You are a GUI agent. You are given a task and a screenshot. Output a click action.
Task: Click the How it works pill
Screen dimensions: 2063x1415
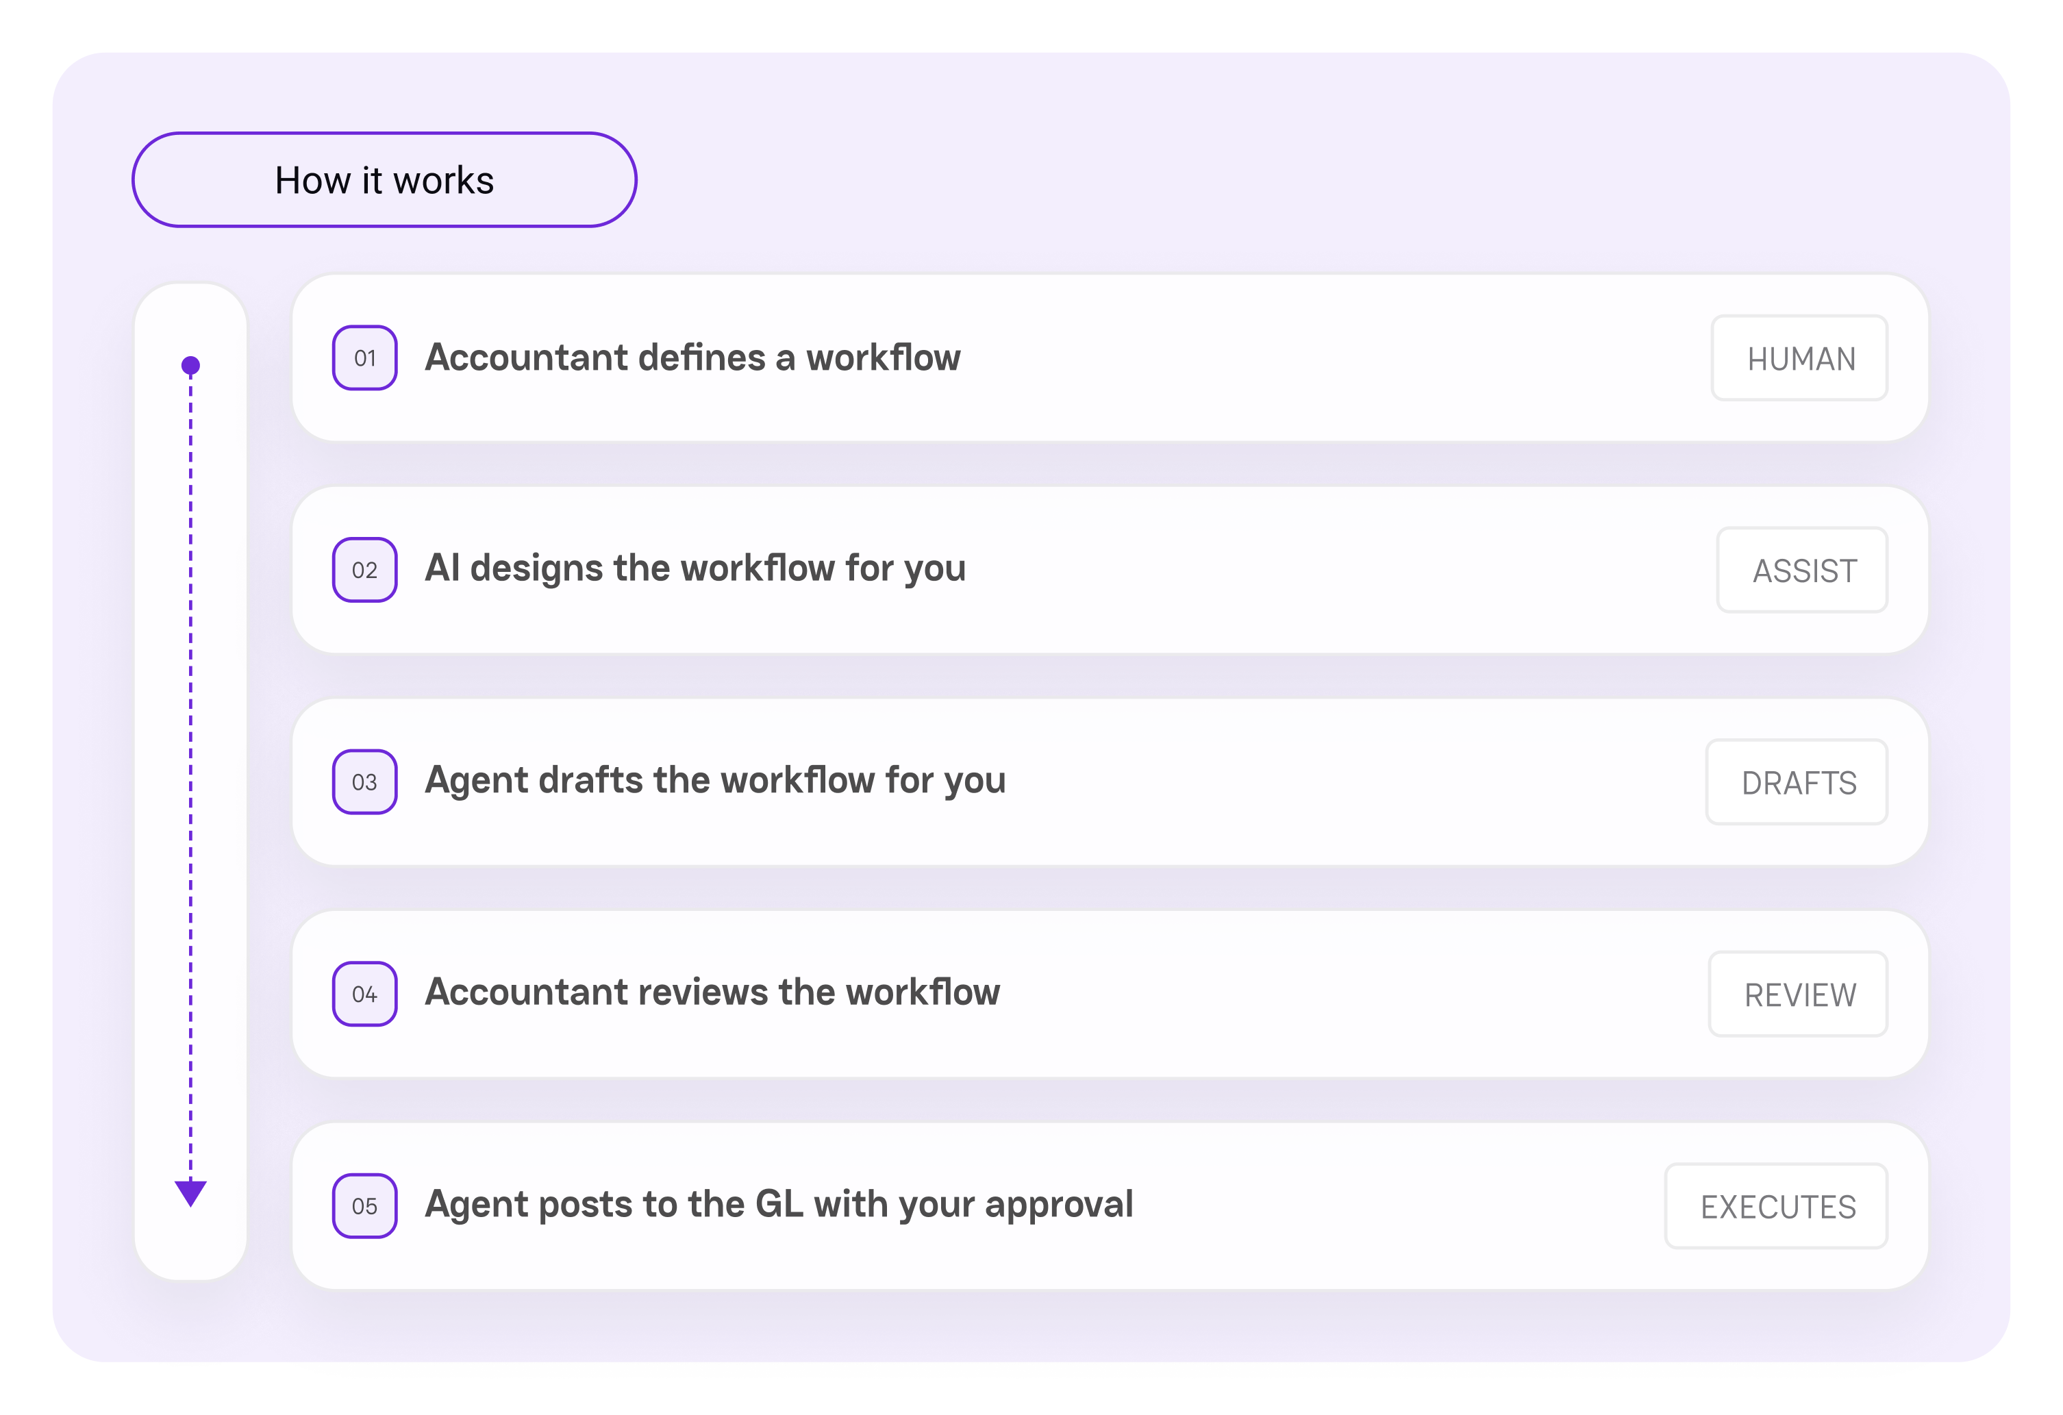point(384,180)
